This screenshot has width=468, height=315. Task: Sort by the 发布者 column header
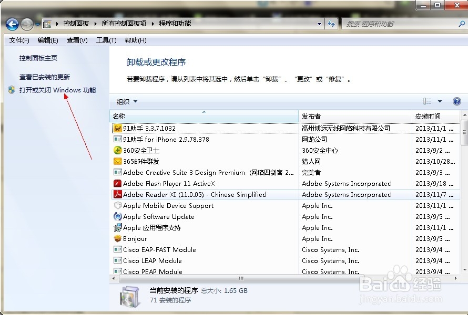click(x=355, y=116)
